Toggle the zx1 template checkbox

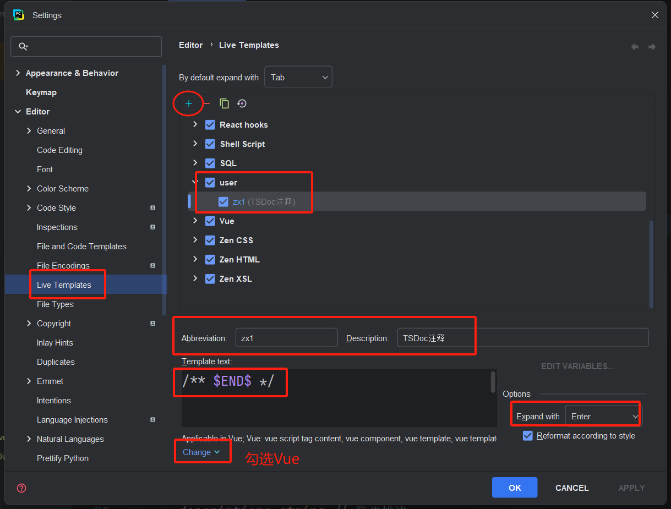223,202
